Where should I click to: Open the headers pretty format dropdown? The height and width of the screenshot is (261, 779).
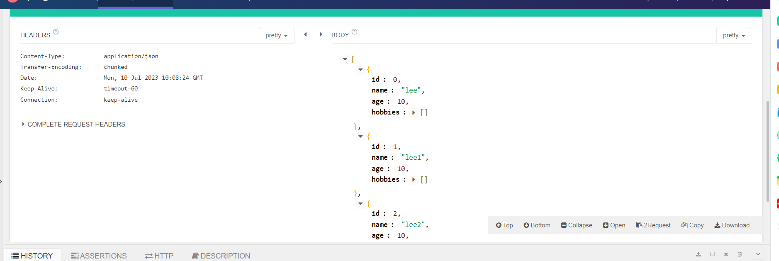click(x=277, y=35)
